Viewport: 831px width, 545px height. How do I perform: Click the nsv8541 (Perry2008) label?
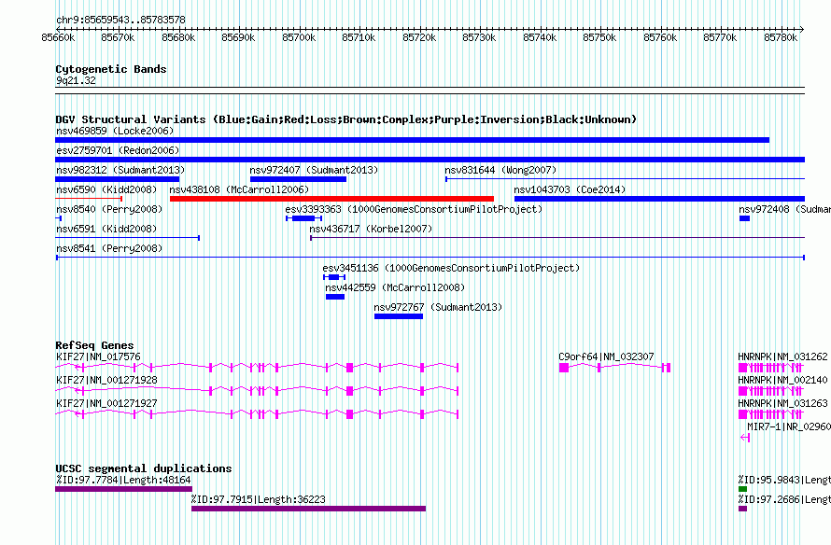coord(109,248)
